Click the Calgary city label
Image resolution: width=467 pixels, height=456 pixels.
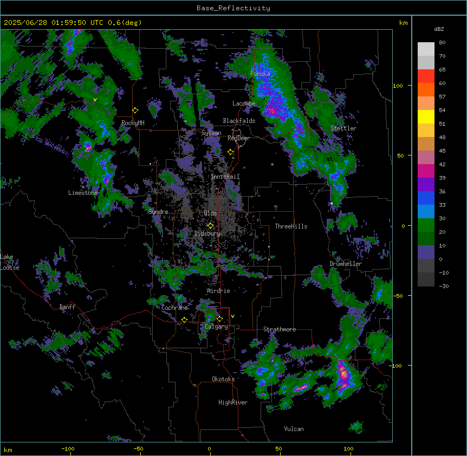pyautogui.click(x=216, y=327)
